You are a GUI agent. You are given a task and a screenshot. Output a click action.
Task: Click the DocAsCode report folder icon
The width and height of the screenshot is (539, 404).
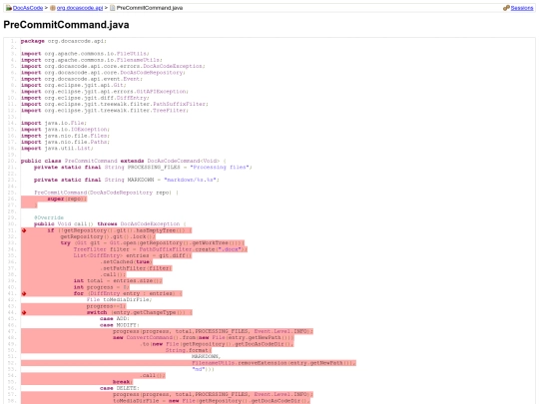tap(9, 8)
